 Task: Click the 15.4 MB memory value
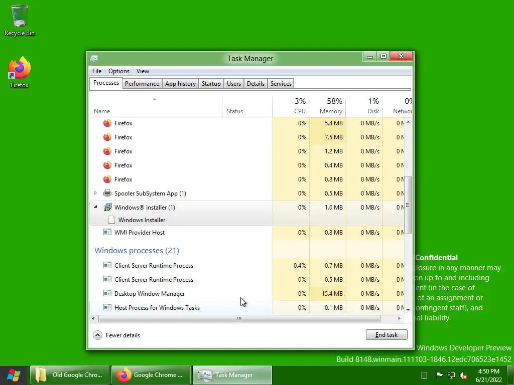(x=332, y=294)
